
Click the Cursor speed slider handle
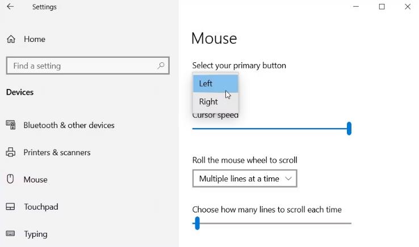(349, 129)
